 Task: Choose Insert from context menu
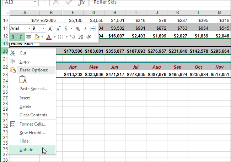[x=32, y=98]
